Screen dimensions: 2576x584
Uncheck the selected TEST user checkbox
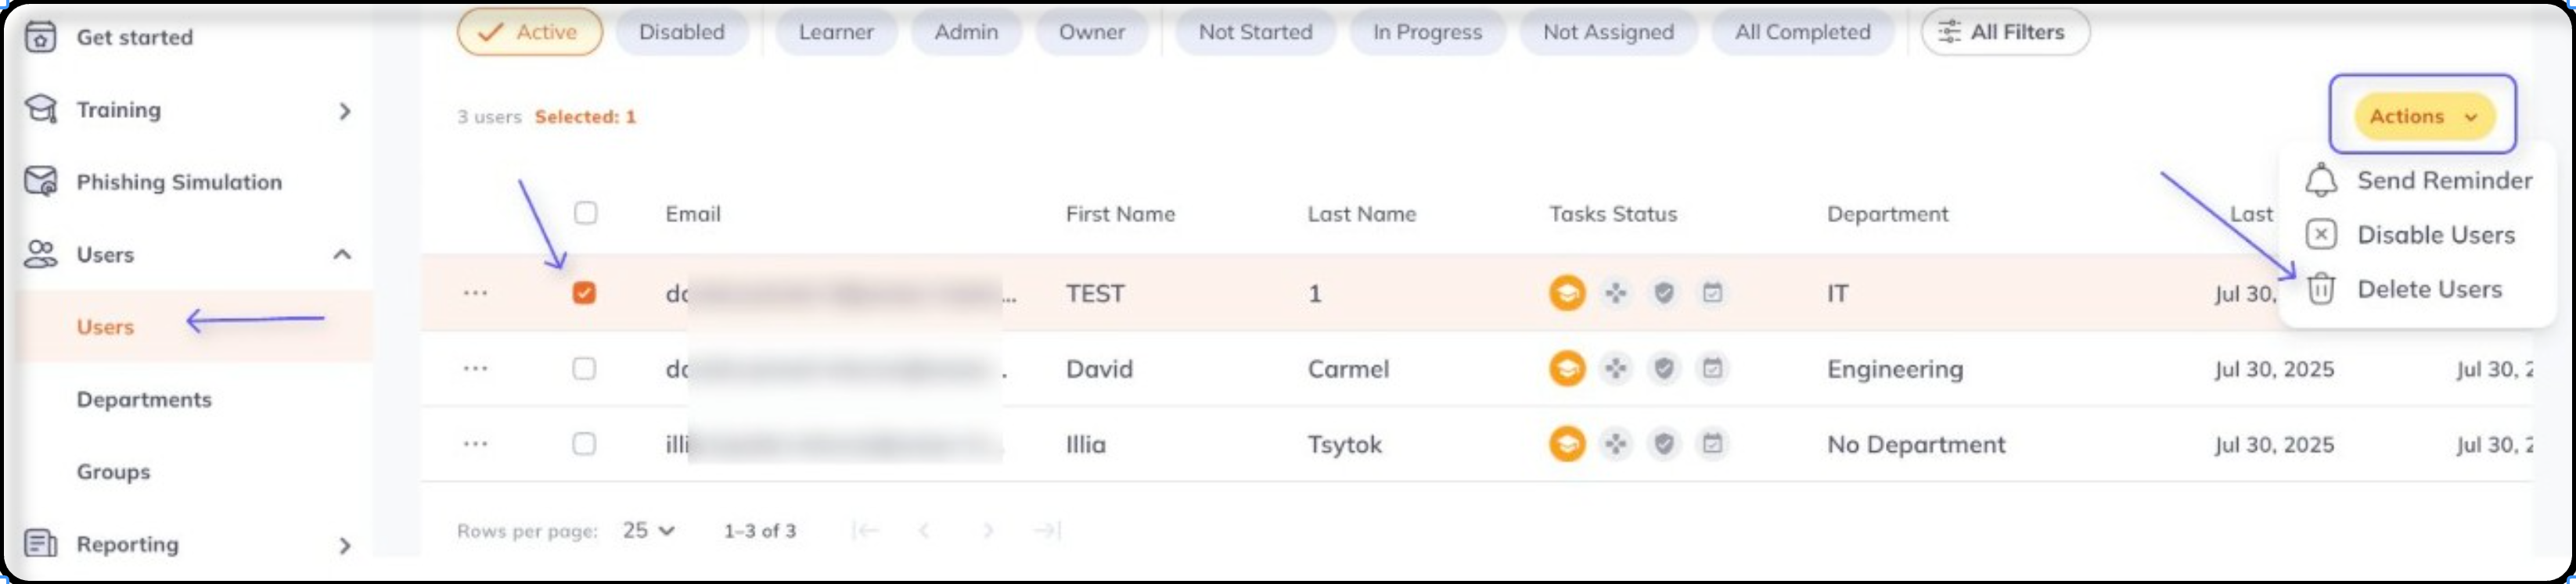584,292
